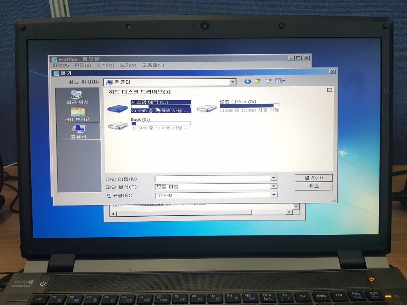Open the 편집(E) menu in Notepad

83,65
